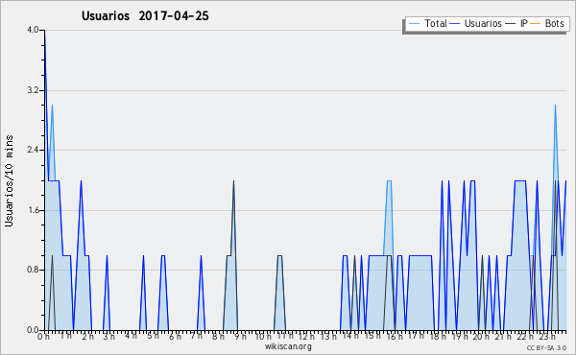This screenshot has height=355, width=576.
Task: Click the orange Bots legend line
Action: point(536,24)
